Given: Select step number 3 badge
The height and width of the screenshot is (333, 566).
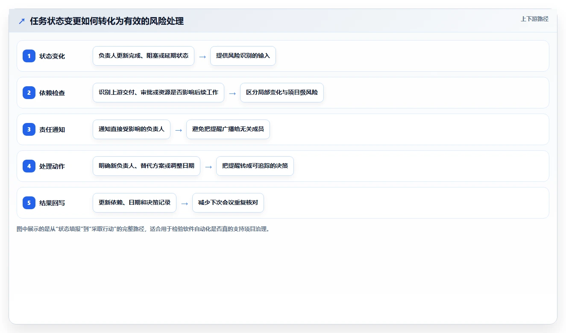Looking at the screenshot, I should 29,129.
